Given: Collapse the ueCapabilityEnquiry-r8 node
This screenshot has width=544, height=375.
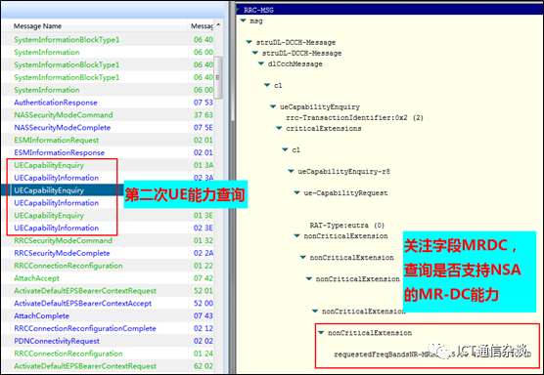Looking at the screenshot, I should click(292, 172).
